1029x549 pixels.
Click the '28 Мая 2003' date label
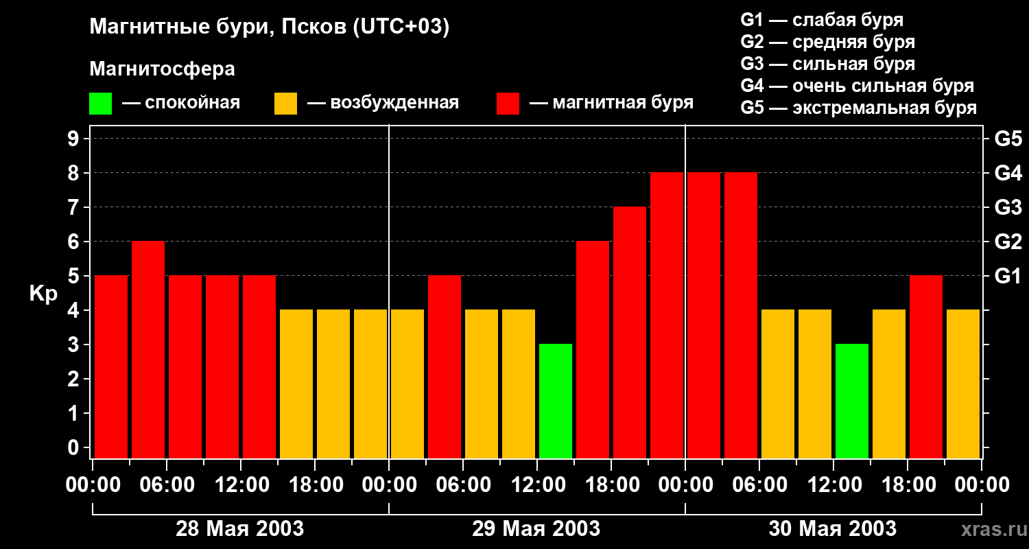click(240, 529)
